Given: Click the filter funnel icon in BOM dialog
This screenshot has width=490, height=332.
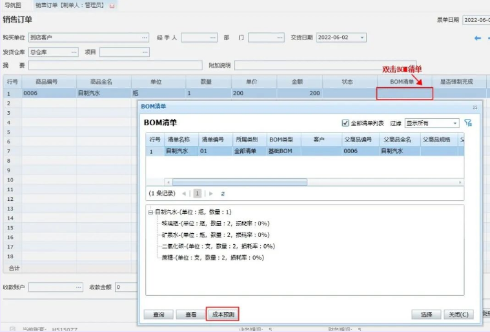Looking at the screenshot, I should click(x=468, y=123).
